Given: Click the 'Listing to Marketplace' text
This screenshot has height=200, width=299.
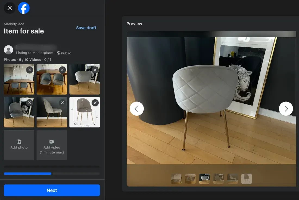Looking at the screenshot, I should pos(34,53).
